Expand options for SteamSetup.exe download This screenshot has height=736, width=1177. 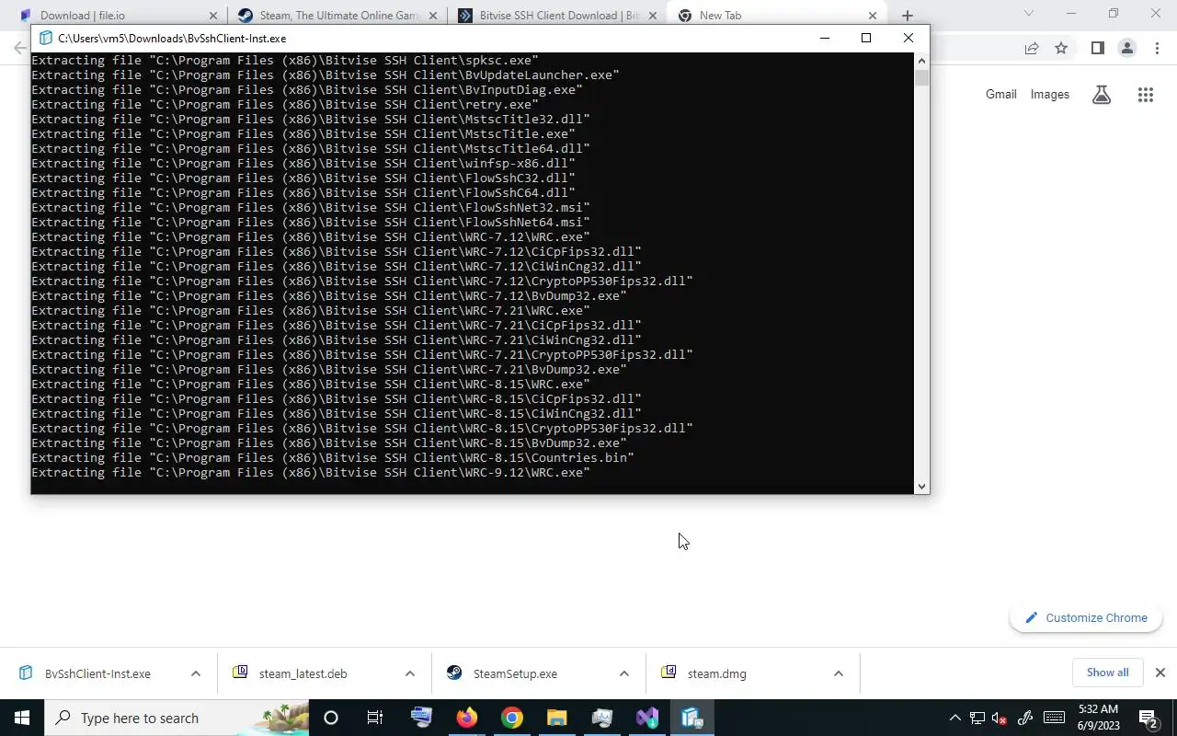coord(623,673)
